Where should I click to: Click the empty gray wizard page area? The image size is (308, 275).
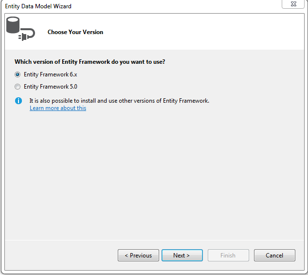pos(154,173)
